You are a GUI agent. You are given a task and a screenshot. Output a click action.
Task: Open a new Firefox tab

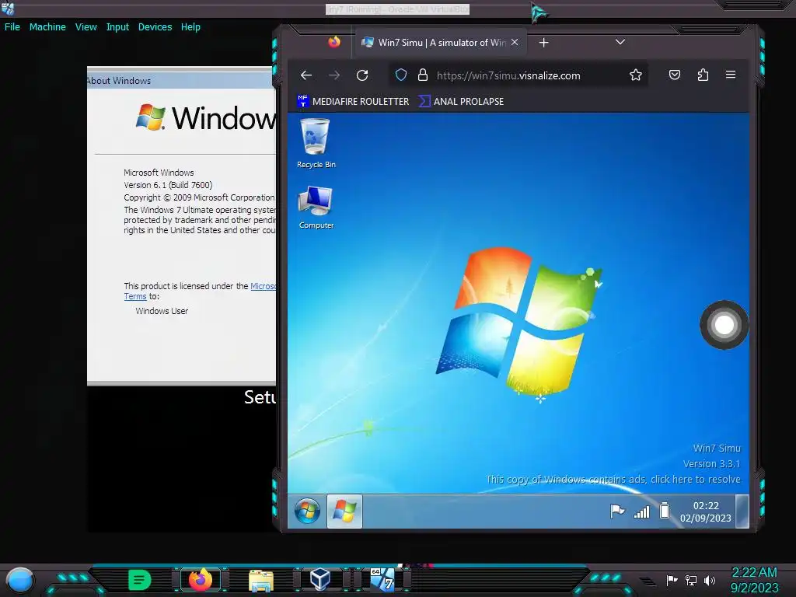tap(543, 43)
